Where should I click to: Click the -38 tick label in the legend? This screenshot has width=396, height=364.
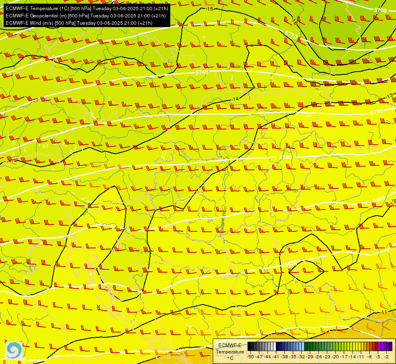284,357
